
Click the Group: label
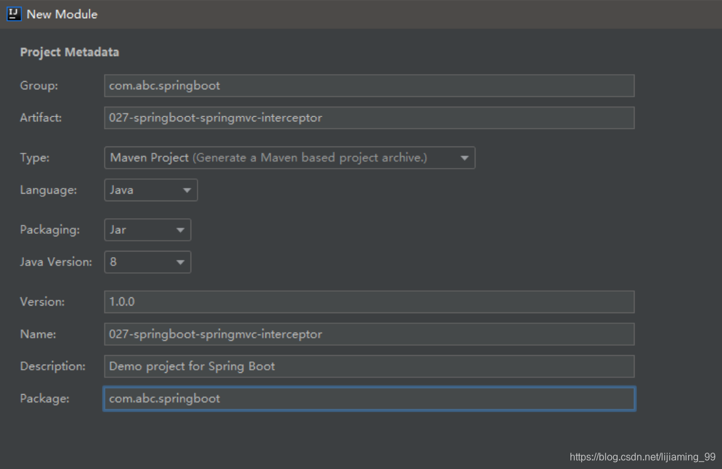tap(39, 86)
